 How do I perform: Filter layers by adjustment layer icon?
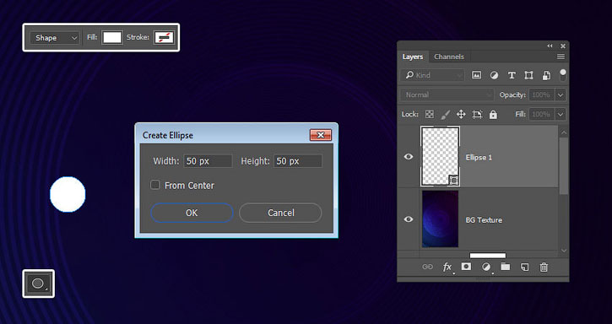pyautogui.click(x=494, y=75)
